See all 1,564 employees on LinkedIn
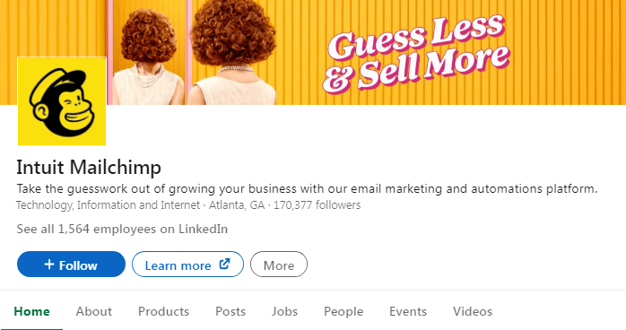 pyautogui.click(x=122, y=229)
